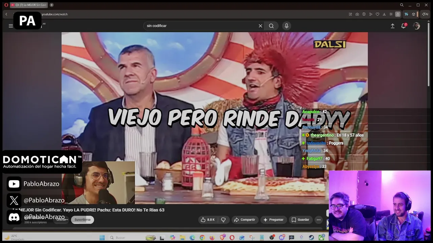This screenshot has width=433, height=243.
Task: Open the YouTube upload/create button
Action: [x=392, y=26]
